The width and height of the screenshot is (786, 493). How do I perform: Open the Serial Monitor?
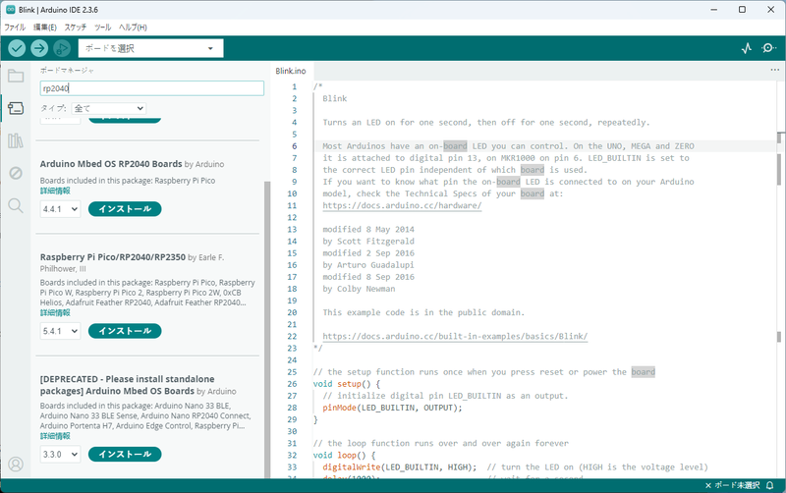click(x=768, y=48)
